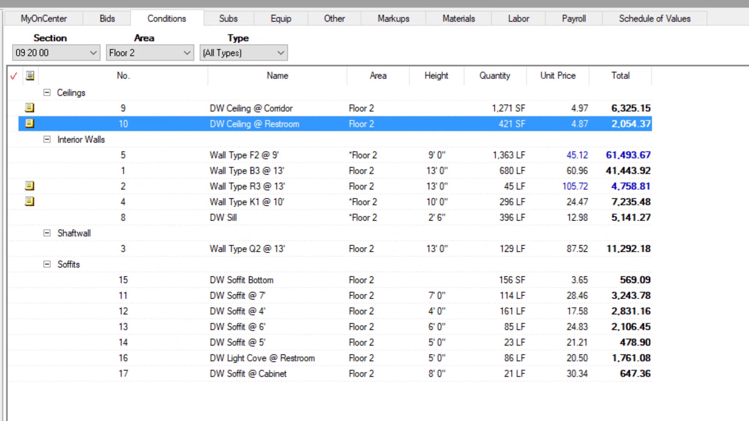
Task: Open the Markups tab
Action: (x=393, y=19)
